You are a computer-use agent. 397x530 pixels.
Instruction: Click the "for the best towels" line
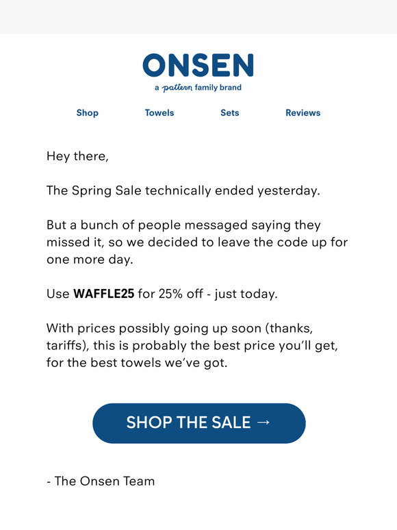click(137, 363)
